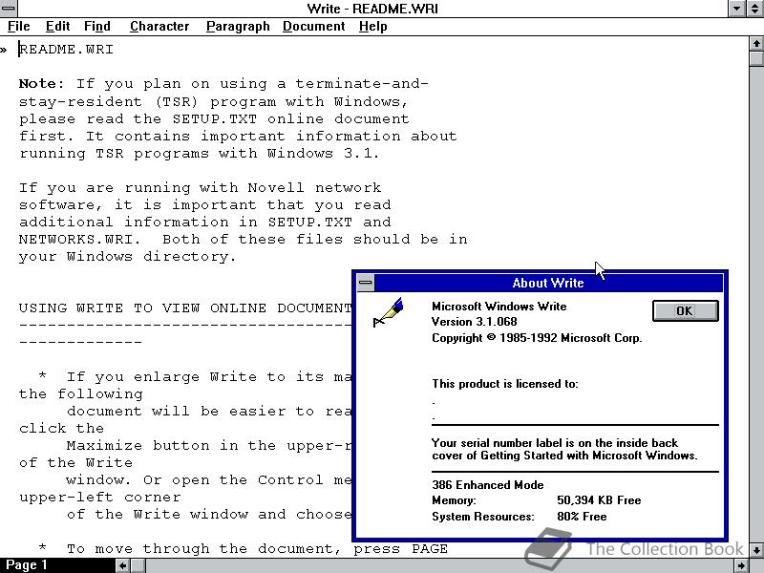The width and height of the screenshot is (764, 573).
Task: Click This product is licensed to label
Action: click(x=505, y=384)
